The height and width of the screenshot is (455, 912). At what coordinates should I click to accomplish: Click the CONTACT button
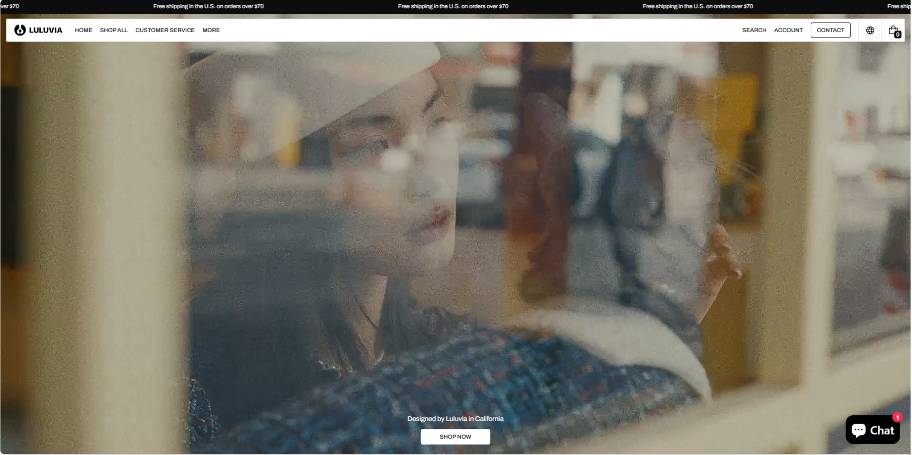[830, 30]
